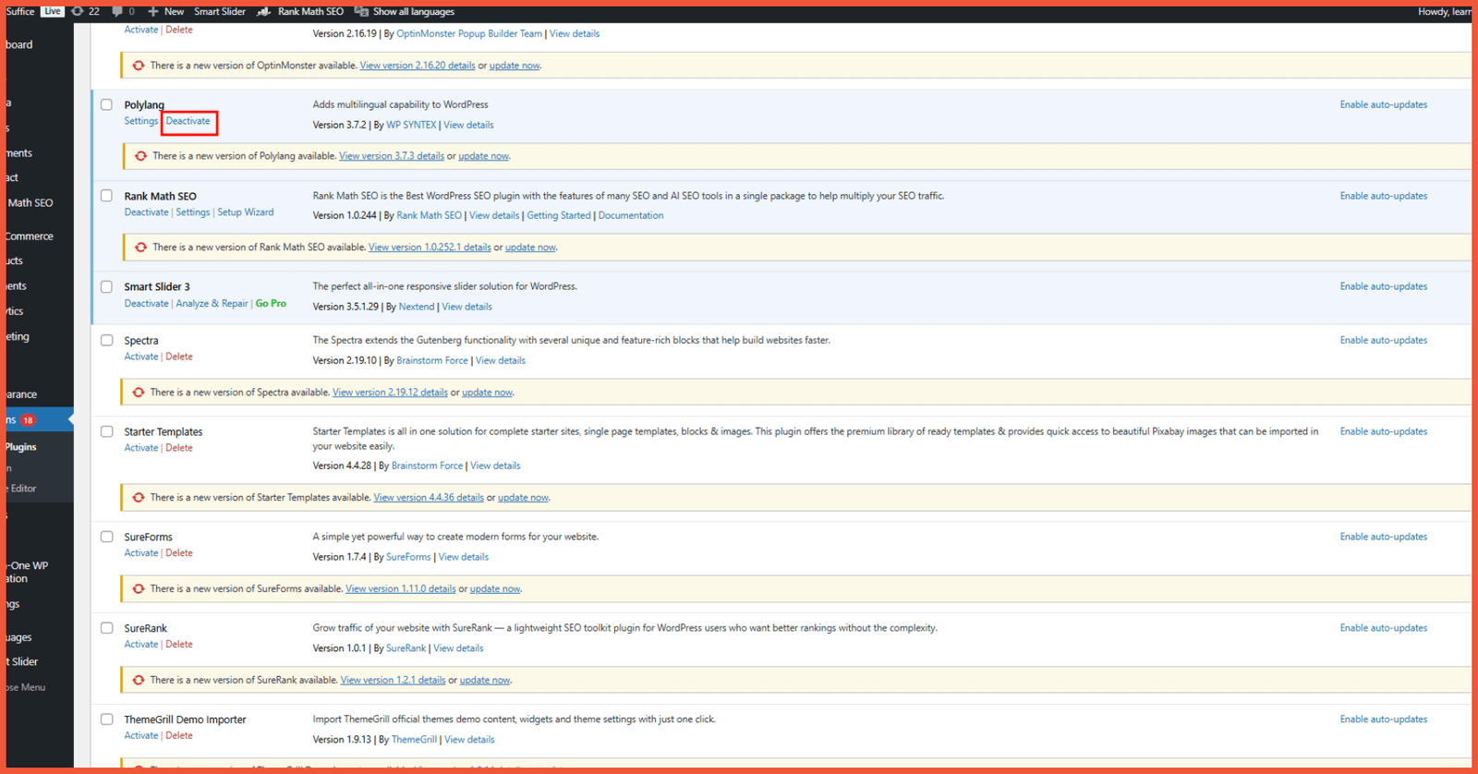1478x774 pixels.
Task: Click the update icon in Polylang notice
Action: pyautogui.click(x=140, y=156)
